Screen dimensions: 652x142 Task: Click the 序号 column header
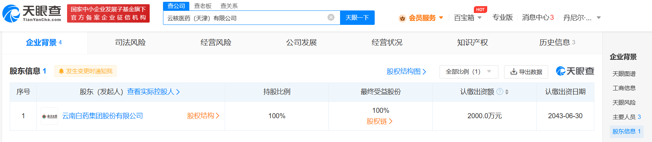23,92
